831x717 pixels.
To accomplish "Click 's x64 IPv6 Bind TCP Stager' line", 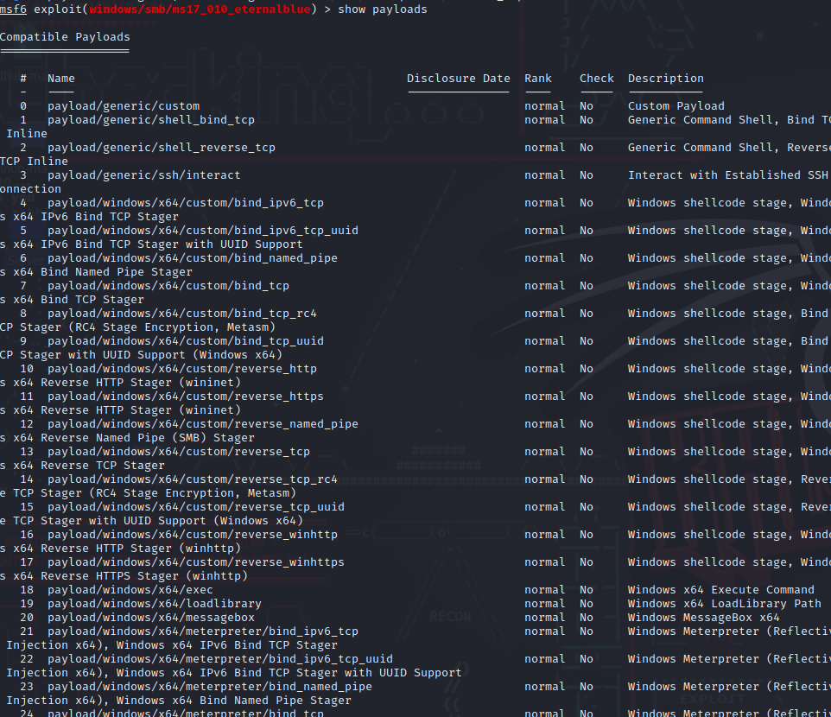I will click(x=89, y=216).
